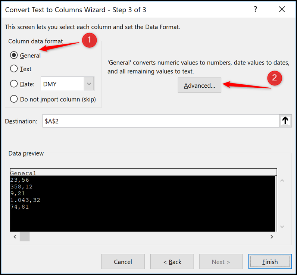This screenshot has width=297, height=275.
Task: Go back with the Back button
Action: tap(172, 262)
